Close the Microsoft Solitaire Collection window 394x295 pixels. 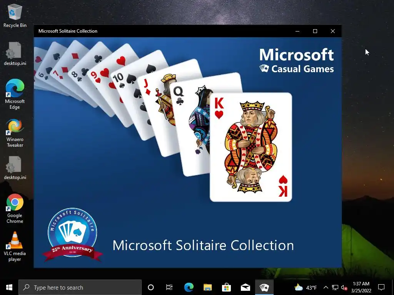pyautogui.click(x=333, y=31)
